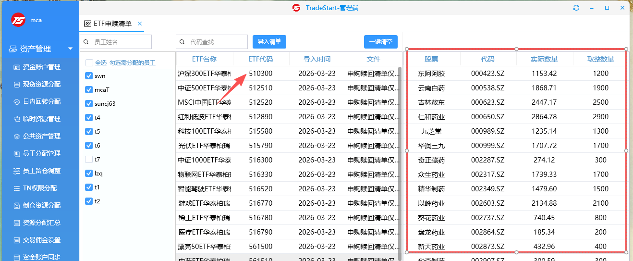Screen dimensions: 633x261
Task: Click the 资金账户同步 sidebar icon
Action: pos(17,257)
